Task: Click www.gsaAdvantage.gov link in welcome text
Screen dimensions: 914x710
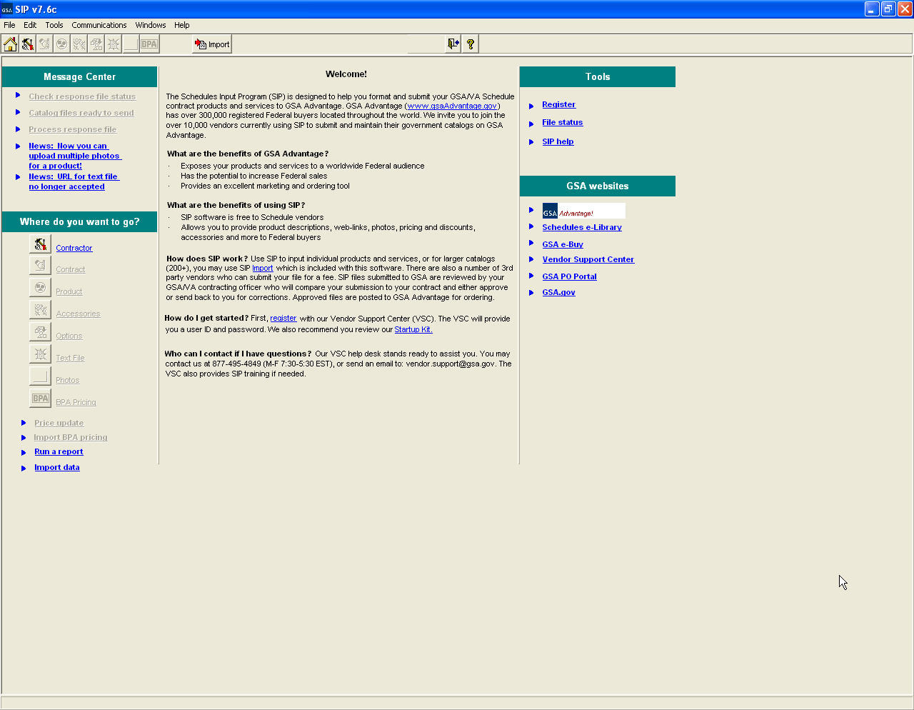Action: coord(452,106)
